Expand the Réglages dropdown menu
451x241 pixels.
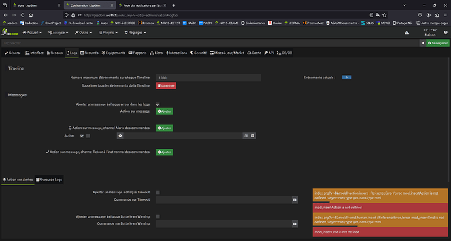click(x=135, y=33)
